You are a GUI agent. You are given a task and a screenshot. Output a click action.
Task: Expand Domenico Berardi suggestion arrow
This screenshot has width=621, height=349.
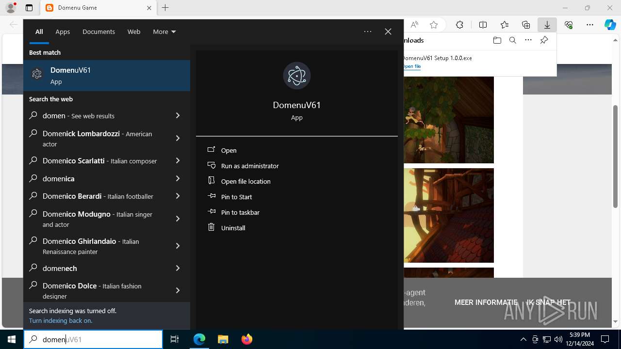click(178, 196)
